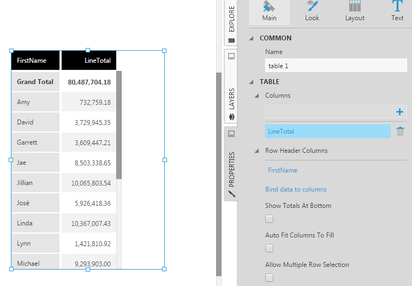Click the bottom-right selection resize handle
Screen dimensions: 412x286
point(164,269)
